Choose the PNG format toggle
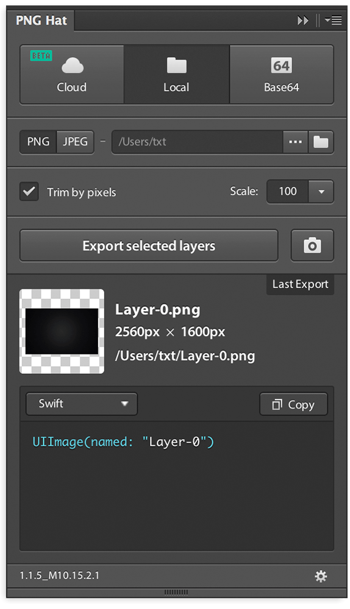Screen dimensions: 350x609 click(38, 142)
